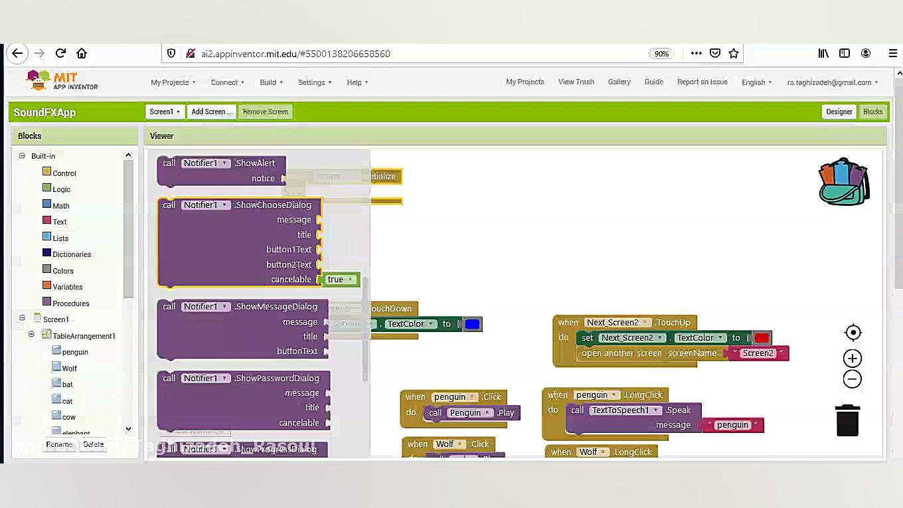Screen dimensions: 903x508
Task: Open the backpack in the viewer
Action: click(x=843, y=181)
